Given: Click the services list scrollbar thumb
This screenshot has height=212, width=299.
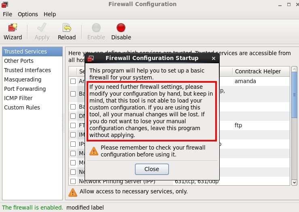Looking at the screenshot, I should click(x=295, y=95).
